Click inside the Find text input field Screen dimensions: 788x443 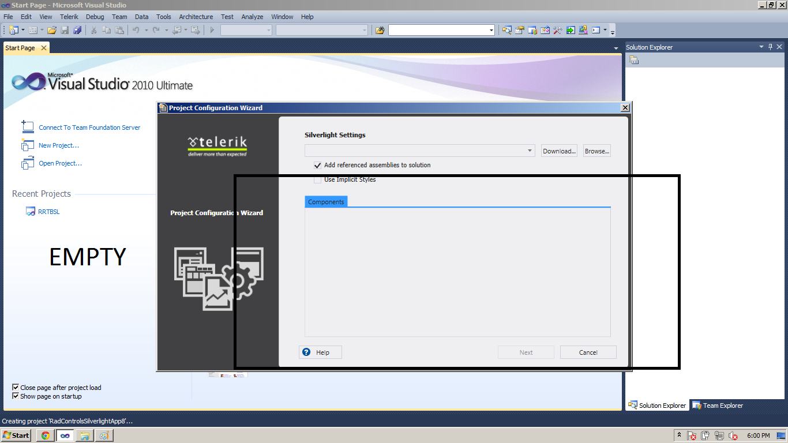click(x=438, y=30)
